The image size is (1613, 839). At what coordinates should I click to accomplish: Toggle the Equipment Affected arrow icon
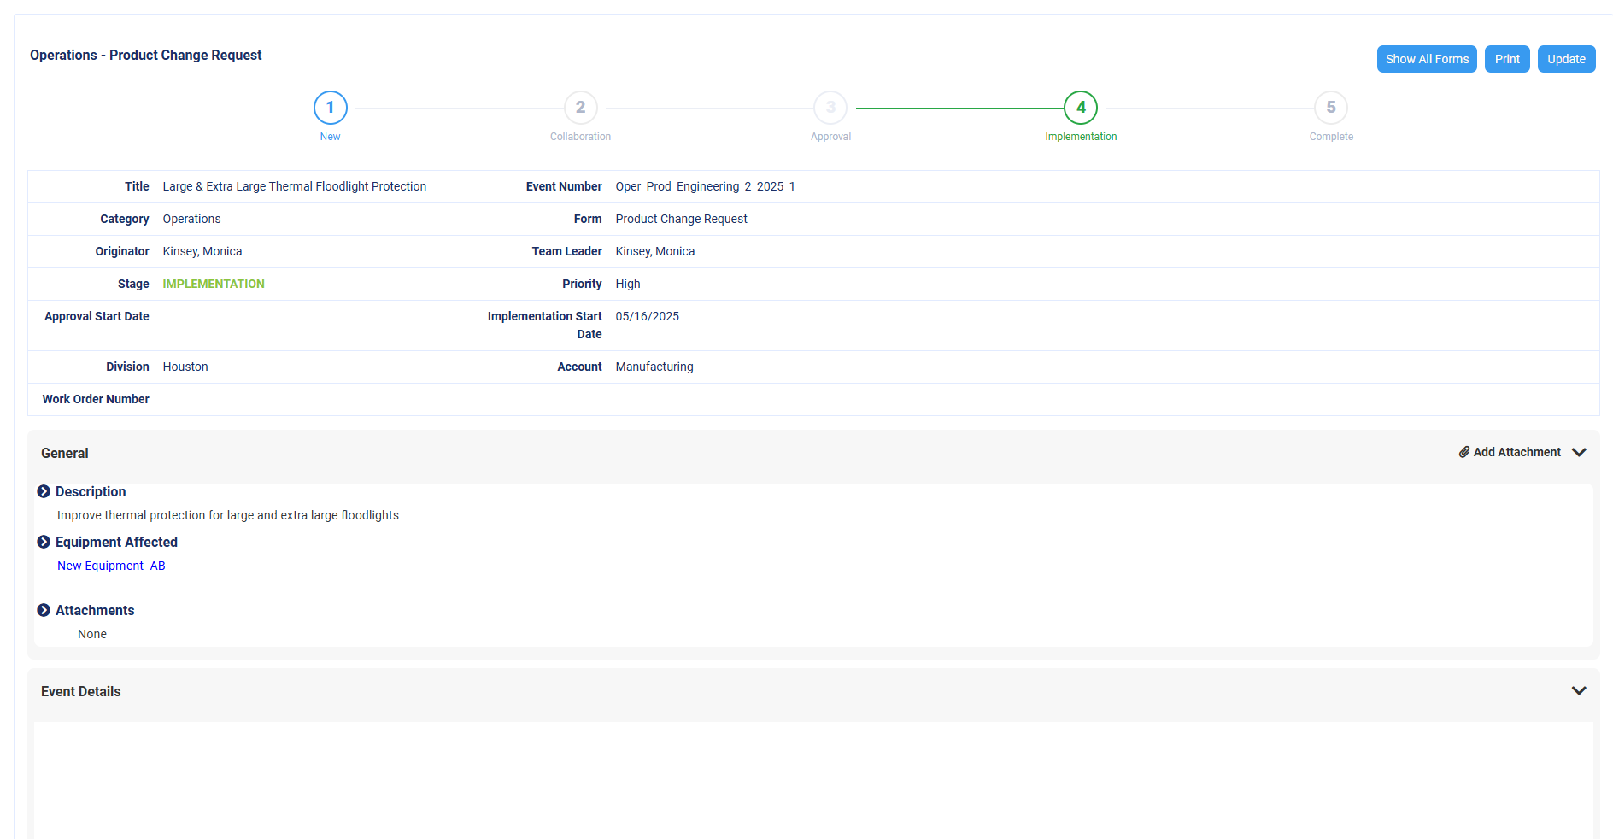pos(44,542)
